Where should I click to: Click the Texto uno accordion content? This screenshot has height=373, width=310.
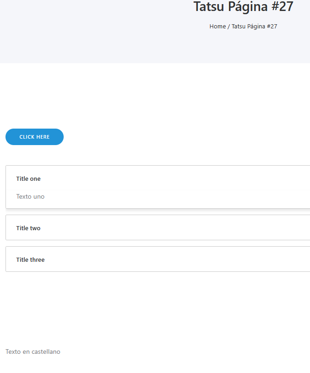[x=30, y=197]
